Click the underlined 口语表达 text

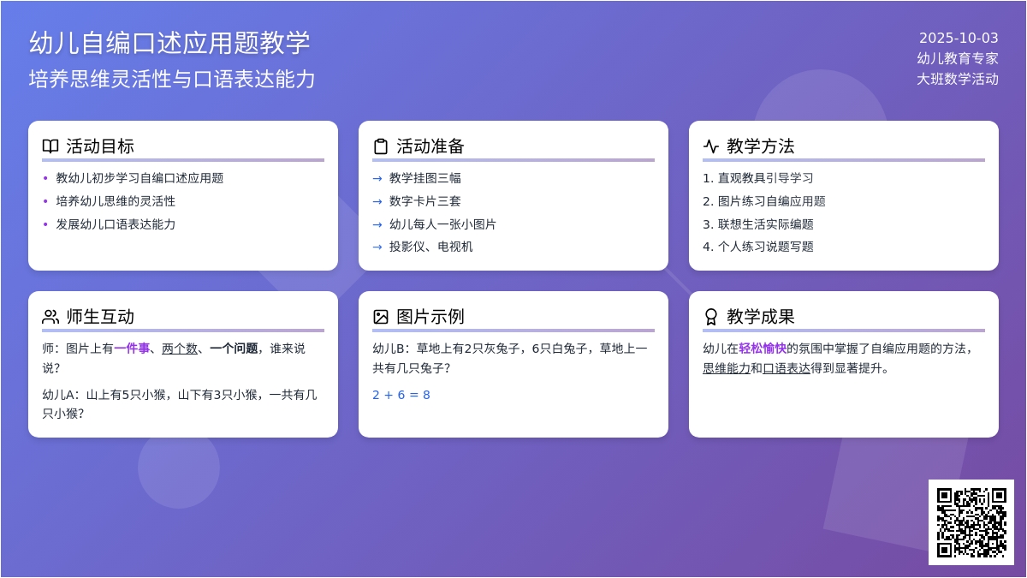[787, 368]
